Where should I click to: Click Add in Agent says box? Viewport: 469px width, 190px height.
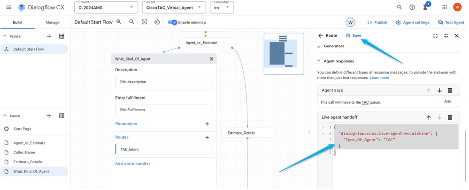point(447,101)
